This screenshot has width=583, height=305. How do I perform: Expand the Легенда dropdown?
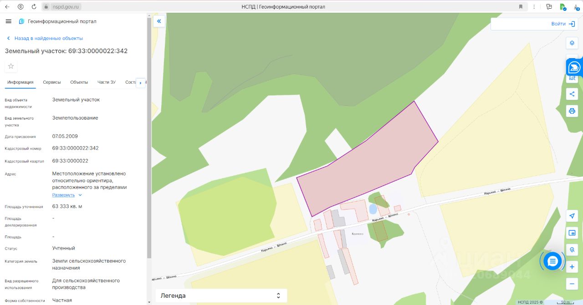coord(221,295)
